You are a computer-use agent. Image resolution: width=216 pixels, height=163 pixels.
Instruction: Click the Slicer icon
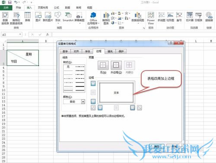pyautogui.click(x=190, y=17)
